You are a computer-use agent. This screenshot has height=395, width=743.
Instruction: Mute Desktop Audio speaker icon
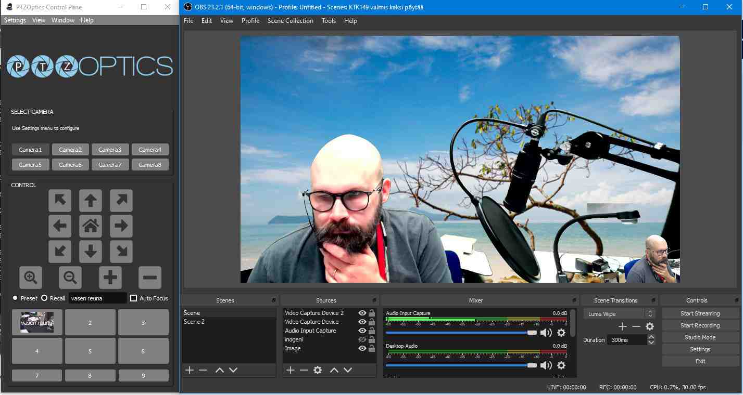tap(546, 365)
